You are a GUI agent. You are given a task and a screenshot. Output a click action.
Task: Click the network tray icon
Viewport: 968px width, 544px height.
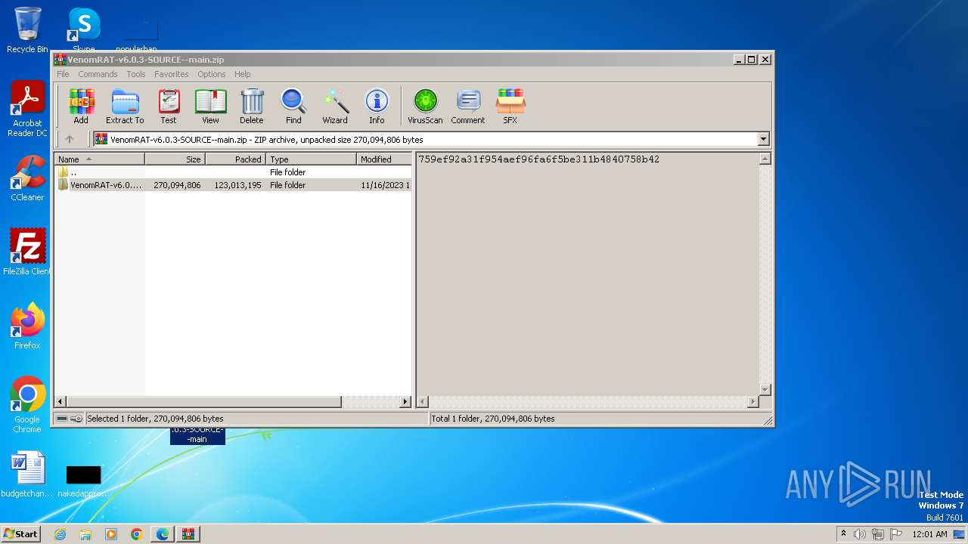coord(878,534)
